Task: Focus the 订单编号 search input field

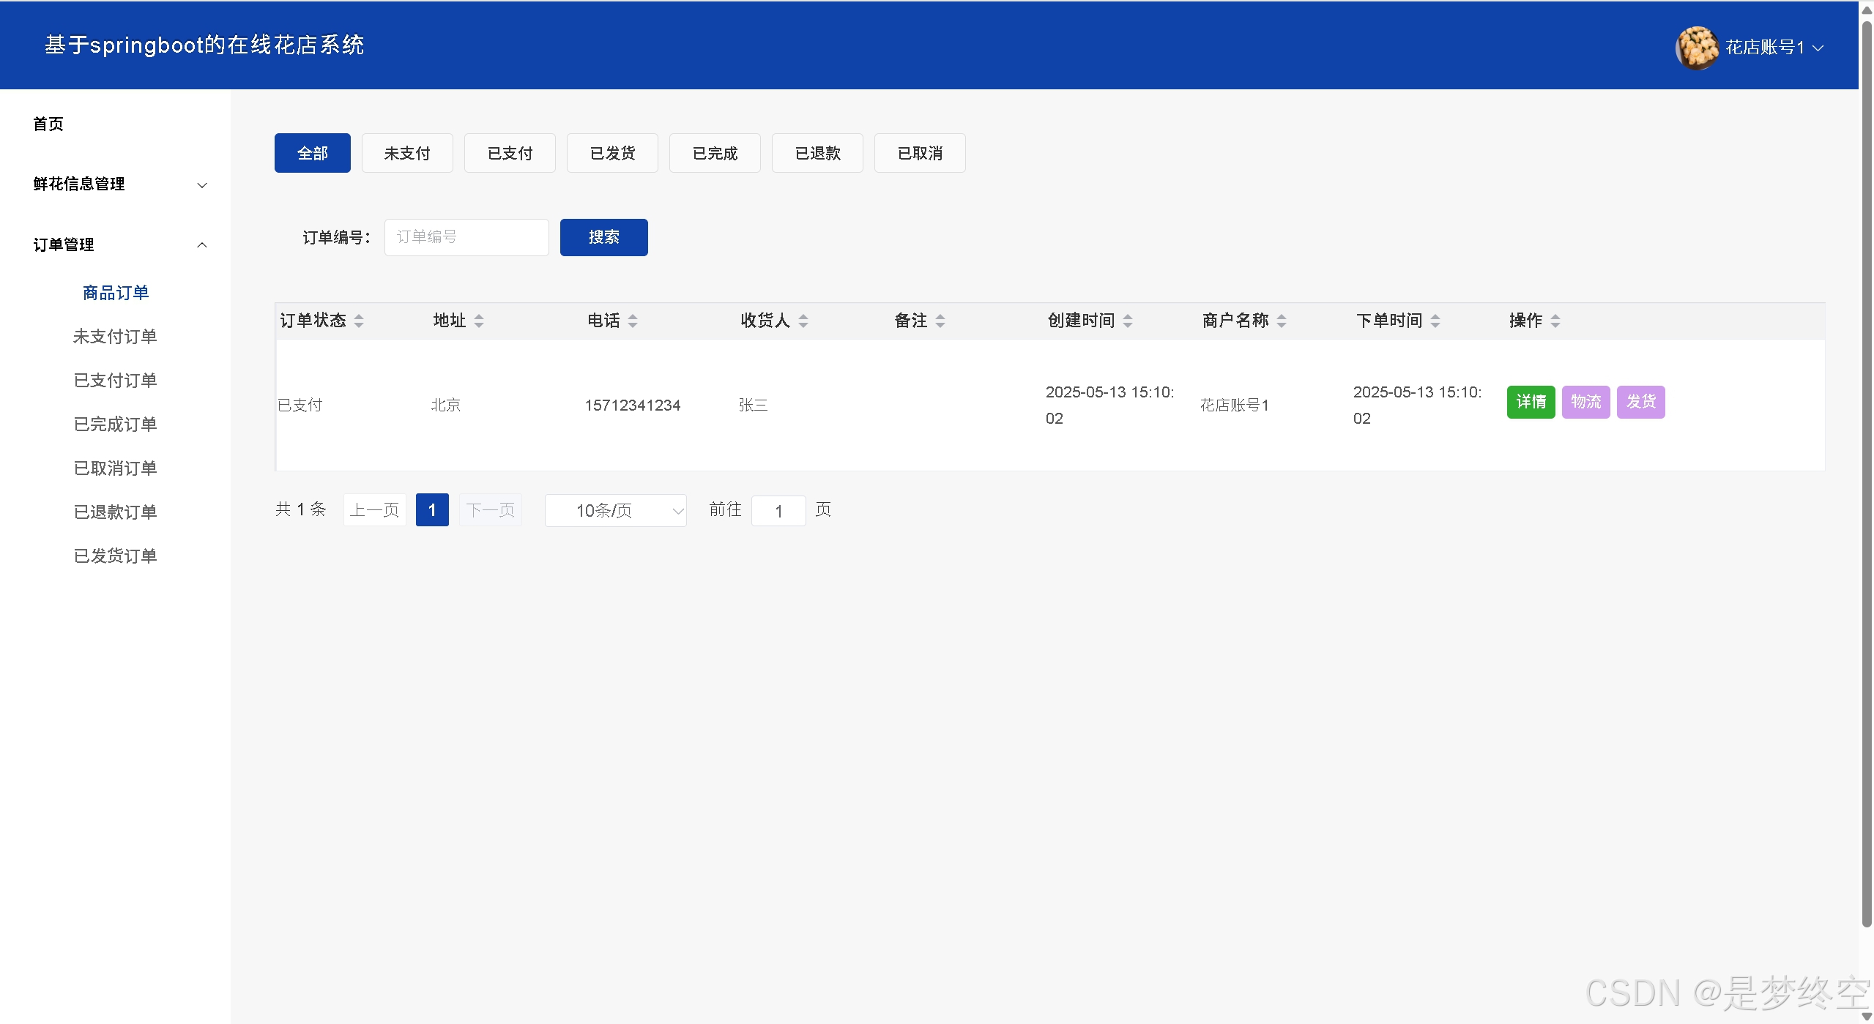Action: (x=466, y=236)
